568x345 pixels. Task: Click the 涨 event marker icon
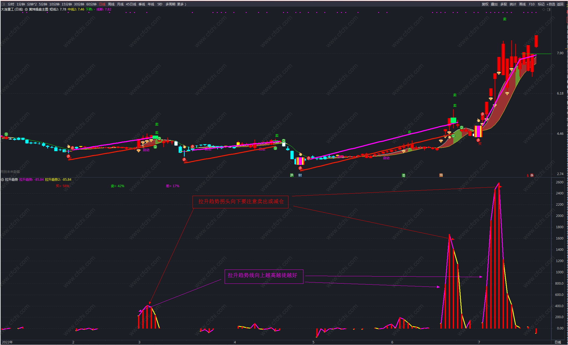532,175
